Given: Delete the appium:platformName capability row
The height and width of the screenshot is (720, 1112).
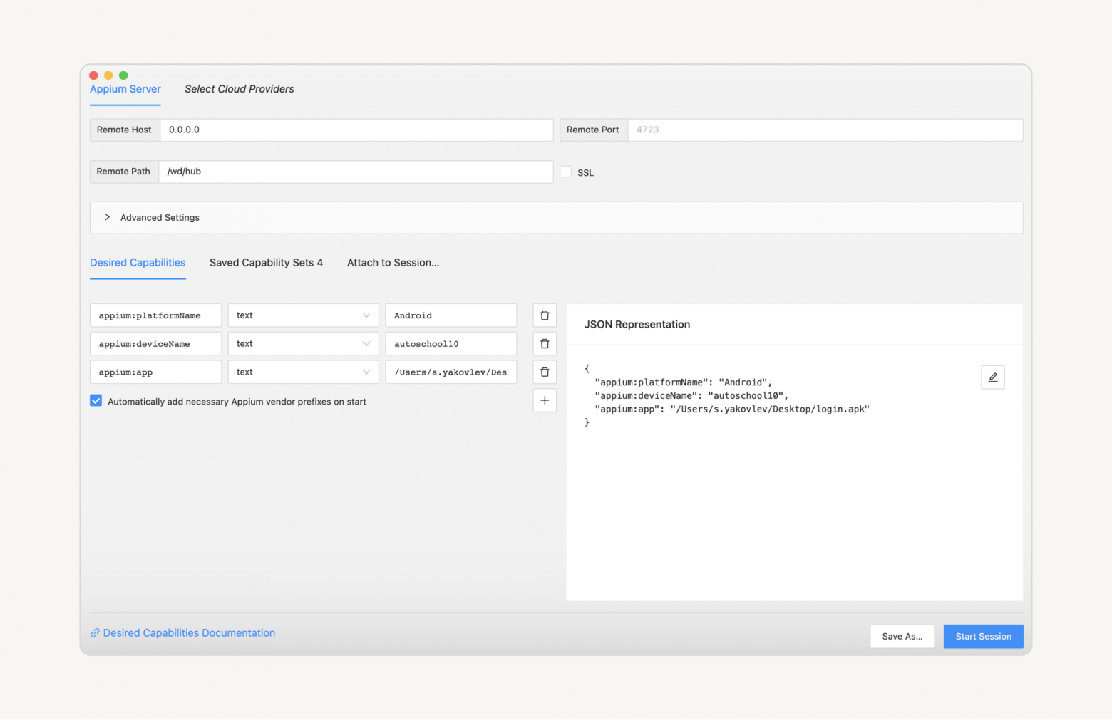Looking at the screenshot, I should click(x=545, y=315).
